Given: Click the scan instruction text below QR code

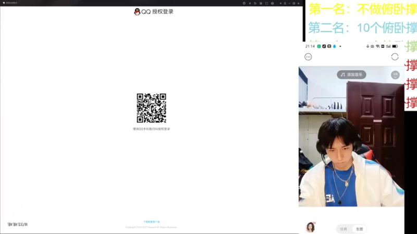Looking at the screenshot, I should coord(151,129).
